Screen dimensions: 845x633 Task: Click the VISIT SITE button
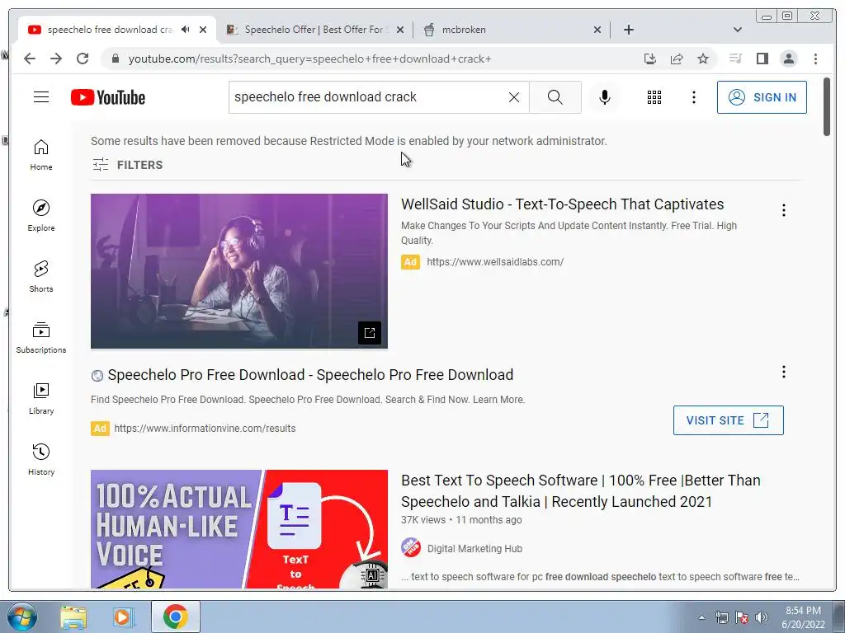click(728, 420)
